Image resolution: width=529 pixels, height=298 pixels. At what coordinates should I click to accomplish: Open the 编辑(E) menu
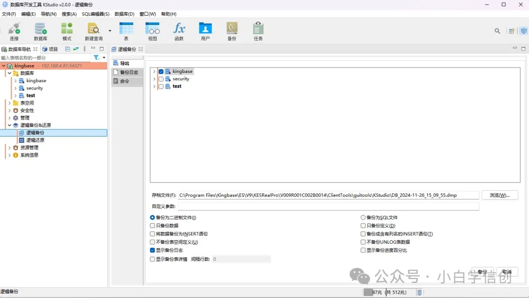point(28,14)
